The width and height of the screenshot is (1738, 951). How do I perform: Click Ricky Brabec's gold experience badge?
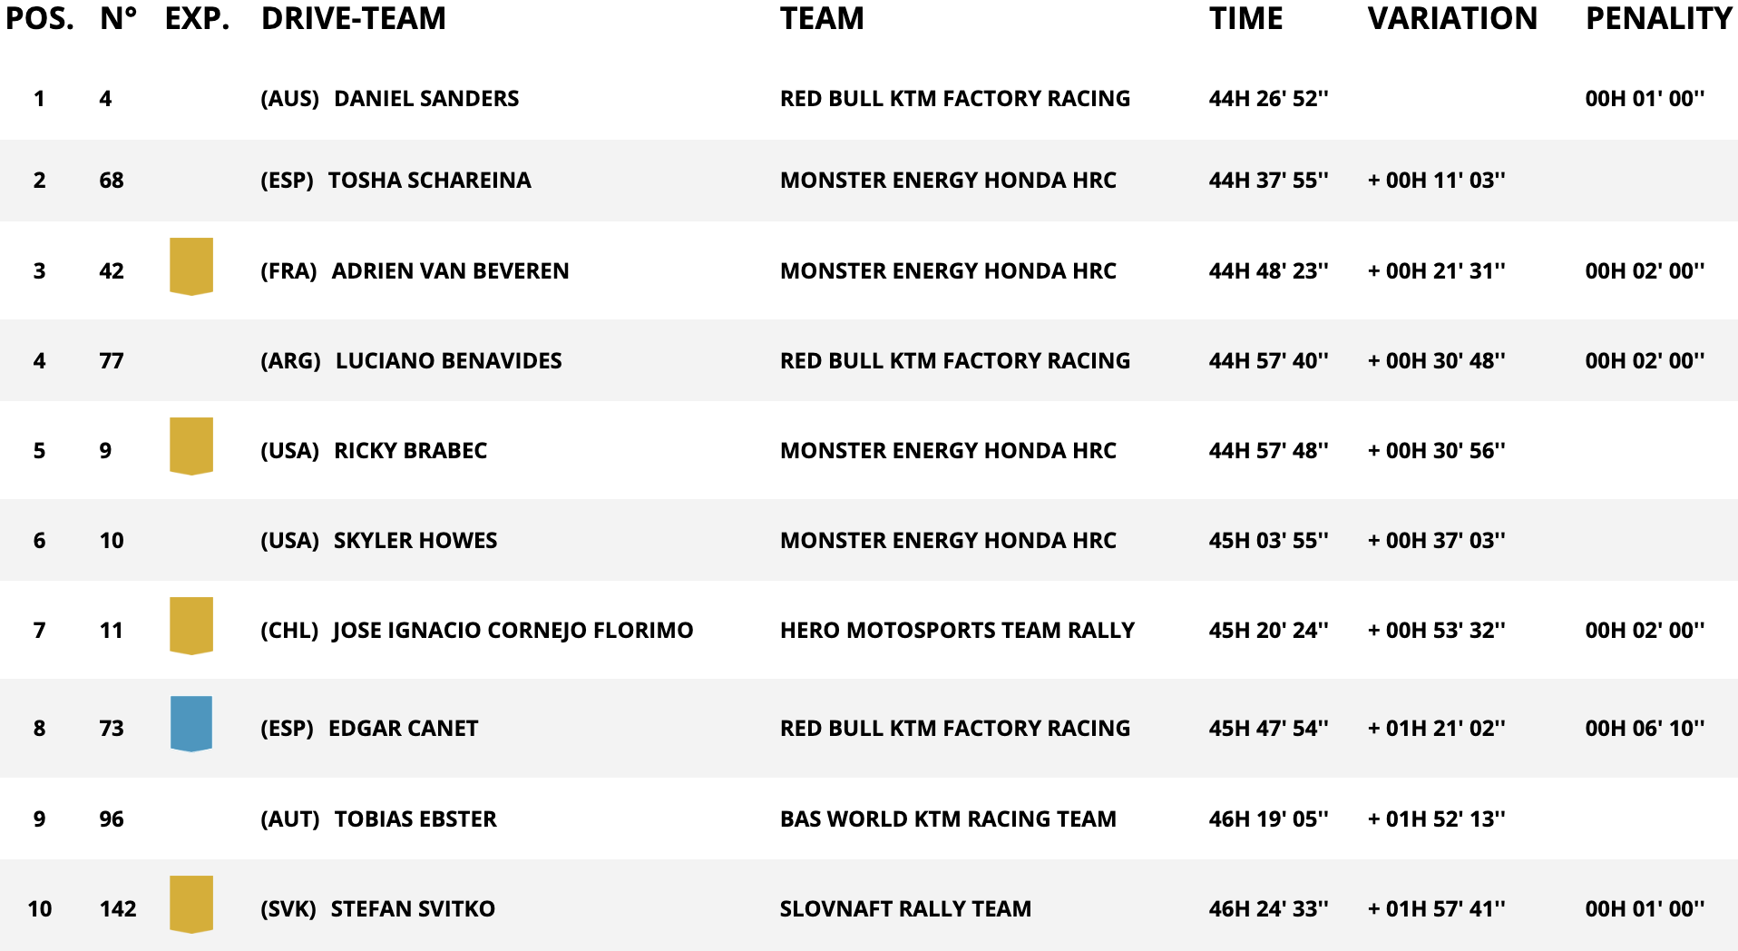[191, 446]
